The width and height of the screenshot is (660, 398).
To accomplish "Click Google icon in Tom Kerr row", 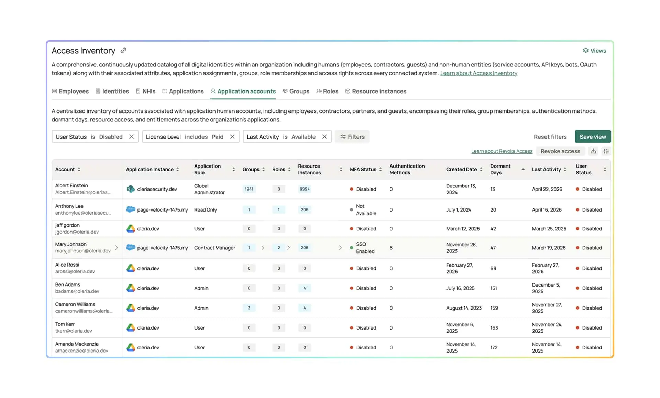I will (131, 328).
